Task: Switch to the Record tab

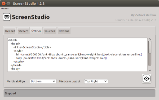Action: [x=10, y=31]
